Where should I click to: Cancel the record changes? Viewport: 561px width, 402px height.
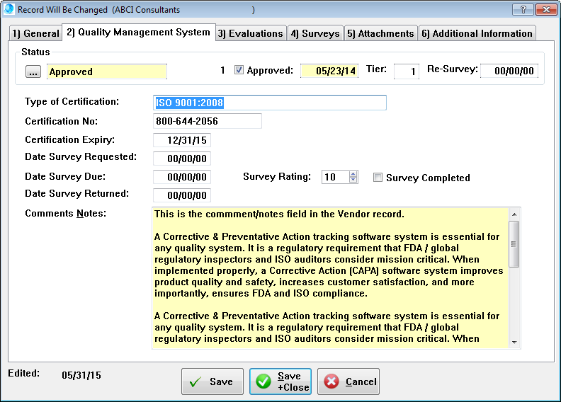coord(350,381)
